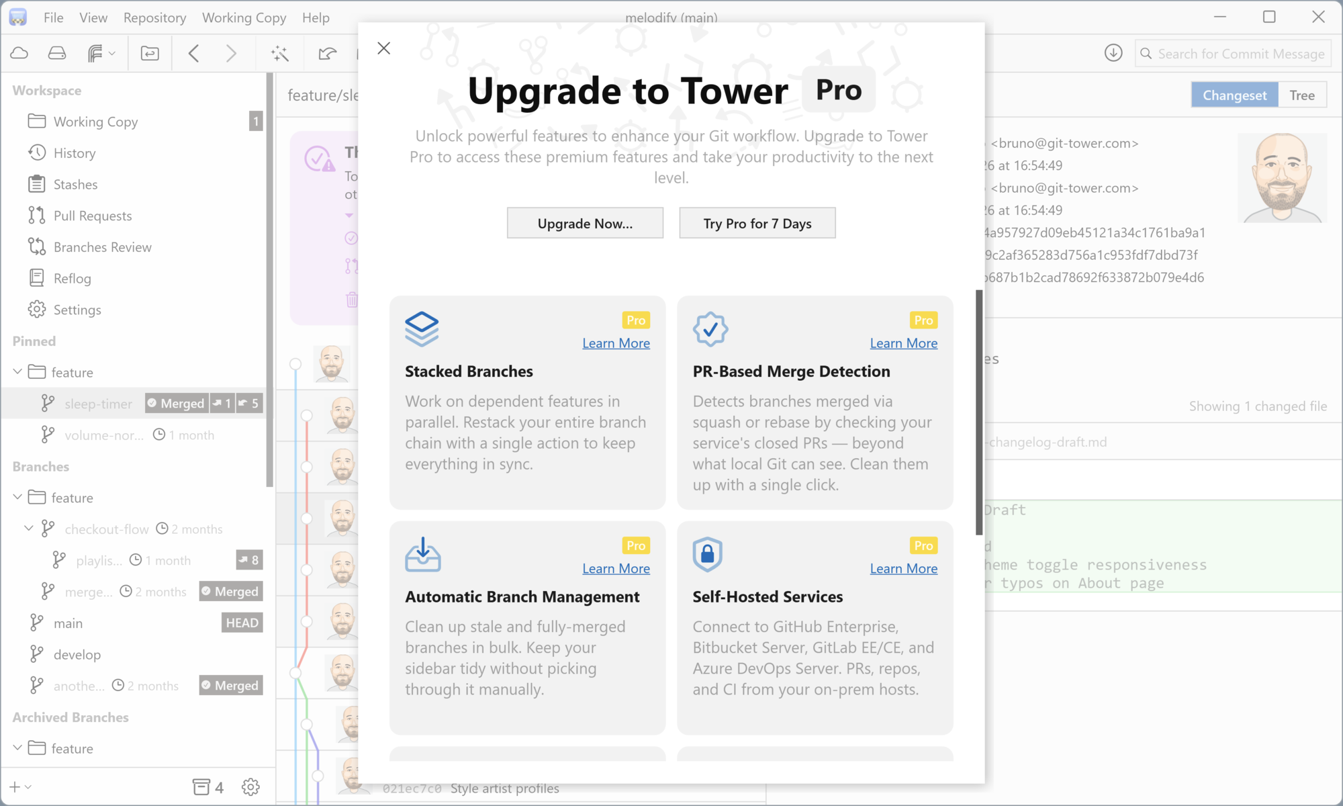Focus the Search for Commit Message field
The height and width of the screenshot is (806, 1343).
tap(1234, 54)
